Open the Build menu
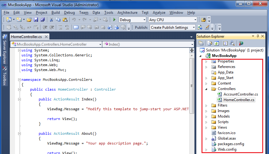Screen dimensions: 269x154 56,13
